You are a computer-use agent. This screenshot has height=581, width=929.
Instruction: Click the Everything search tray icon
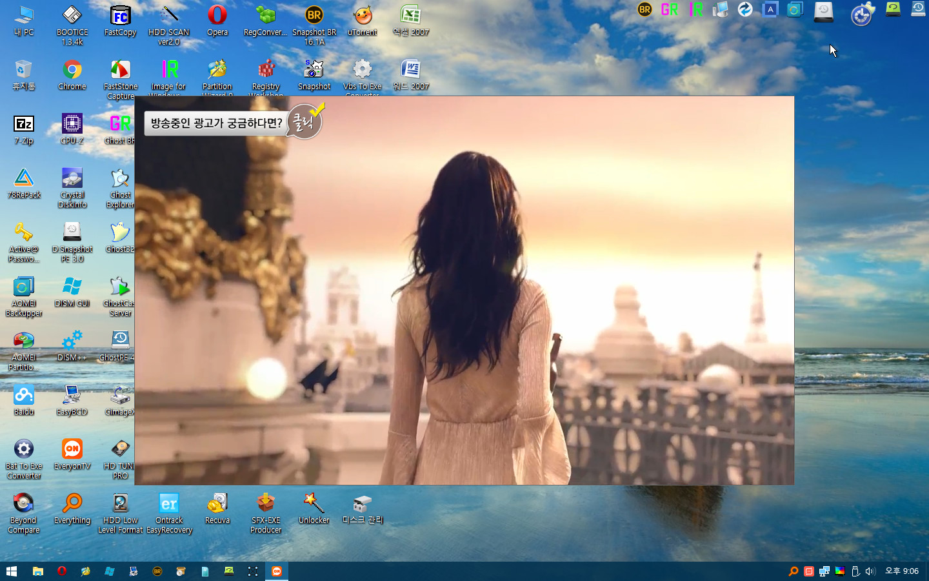(x=794, y=571)
